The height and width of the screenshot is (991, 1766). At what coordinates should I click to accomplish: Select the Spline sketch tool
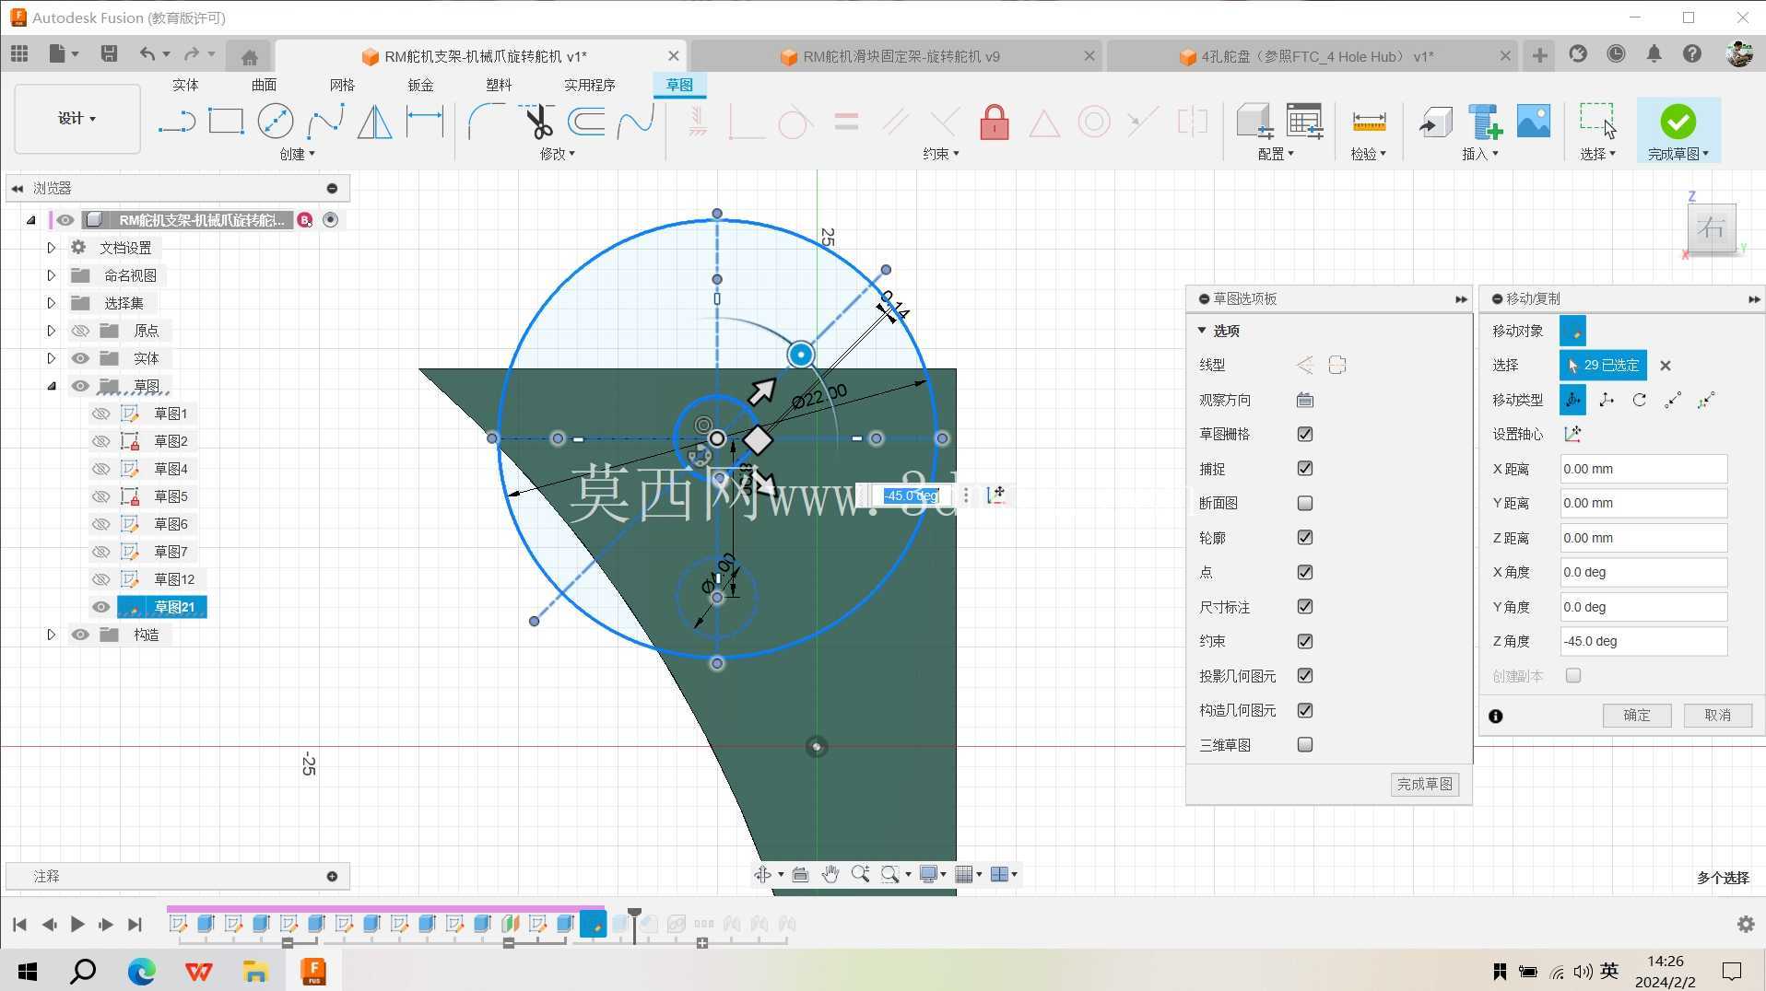pos(324,122)
